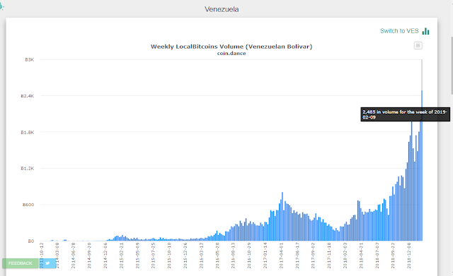
Task: Click the 2016-08-13 x-axis date label
Action: 234,256
